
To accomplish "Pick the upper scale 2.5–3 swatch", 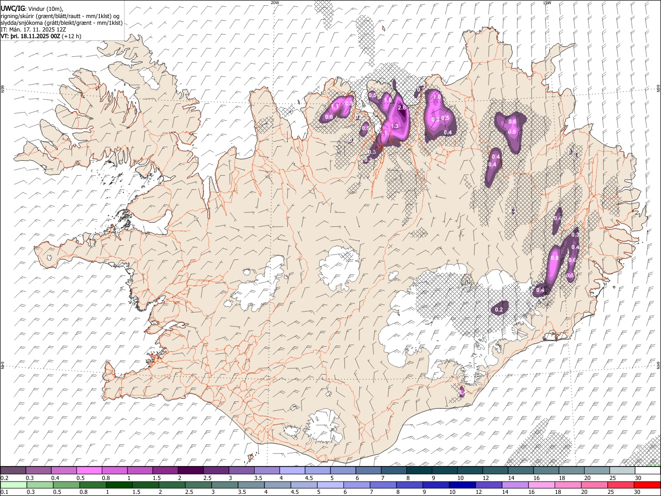I will [216, 471].
